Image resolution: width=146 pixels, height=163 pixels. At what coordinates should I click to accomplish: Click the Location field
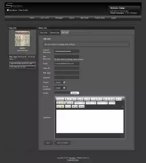click(67, 77)
